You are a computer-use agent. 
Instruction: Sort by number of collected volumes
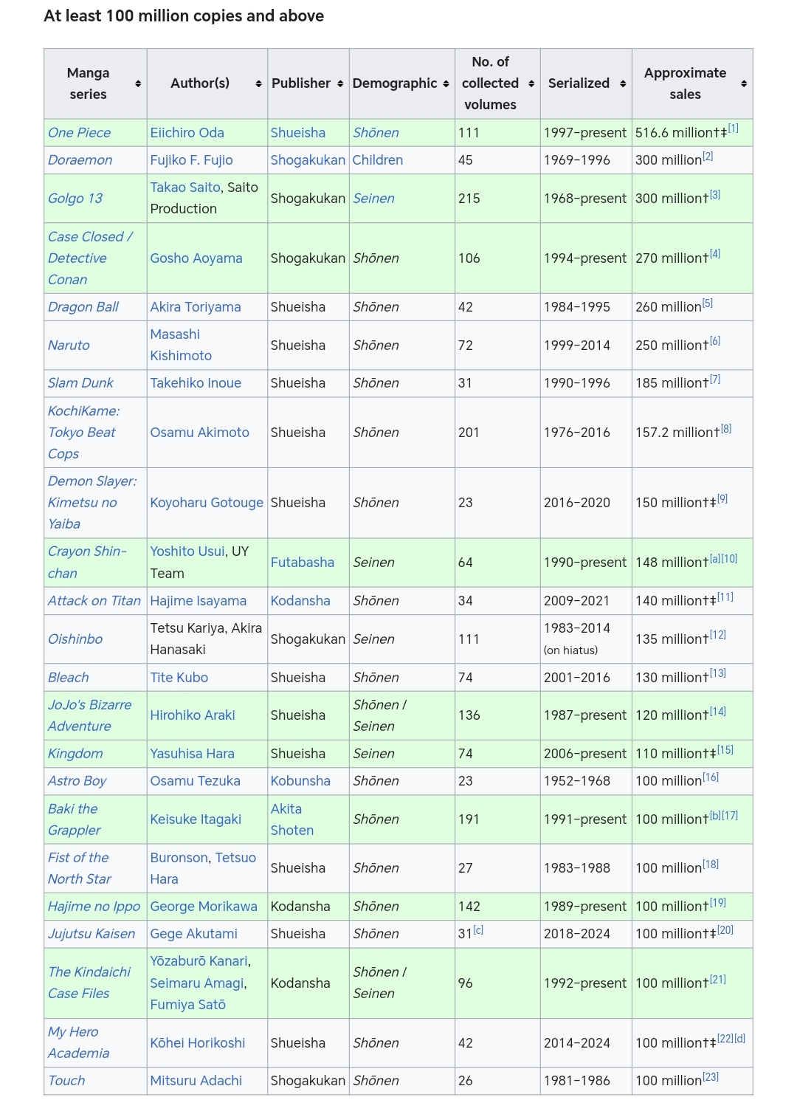click(x=531, y=84)
